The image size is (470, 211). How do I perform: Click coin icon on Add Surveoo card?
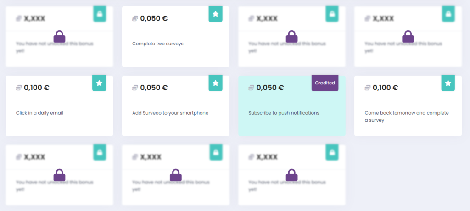point(135,88)
